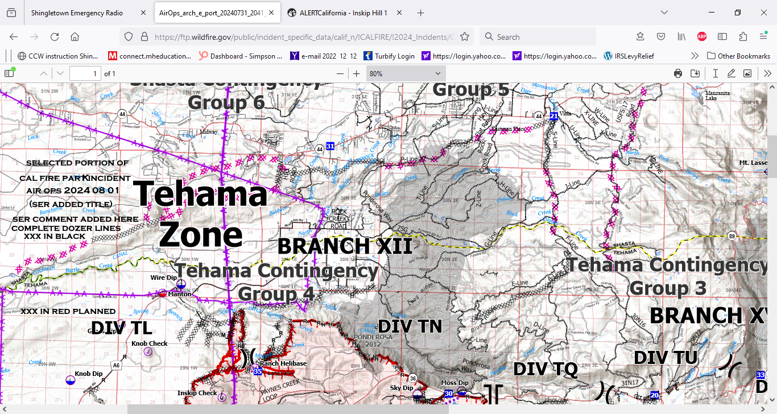Select the PDF text annotation tool
Screen dimensions: 777x414
click(x=715, y=73)
